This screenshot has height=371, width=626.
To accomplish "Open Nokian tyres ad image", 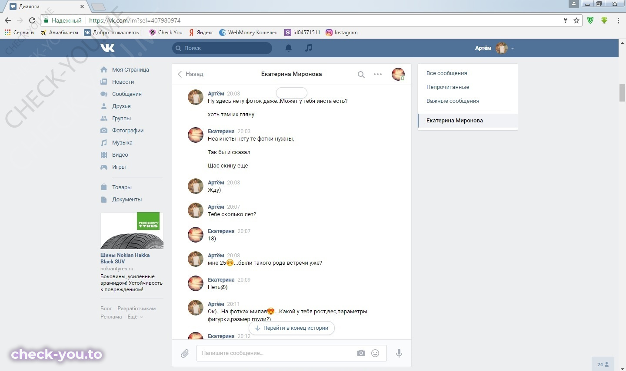I will [x=132, y=230].
